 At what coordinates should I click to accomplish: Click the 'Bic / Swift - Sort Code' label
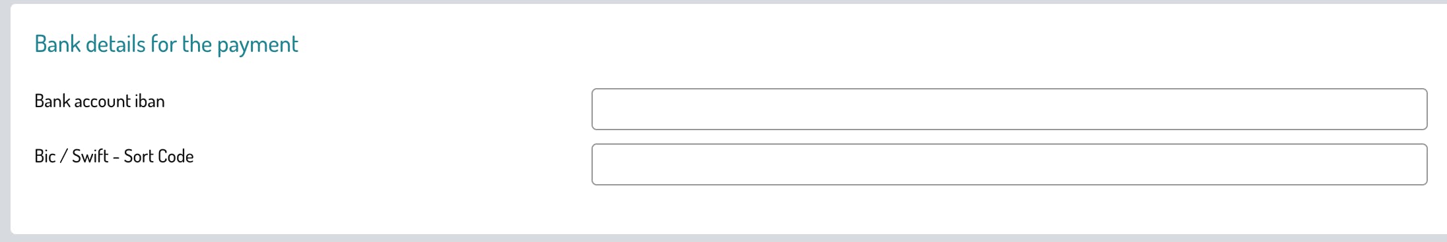pos(114,157)
